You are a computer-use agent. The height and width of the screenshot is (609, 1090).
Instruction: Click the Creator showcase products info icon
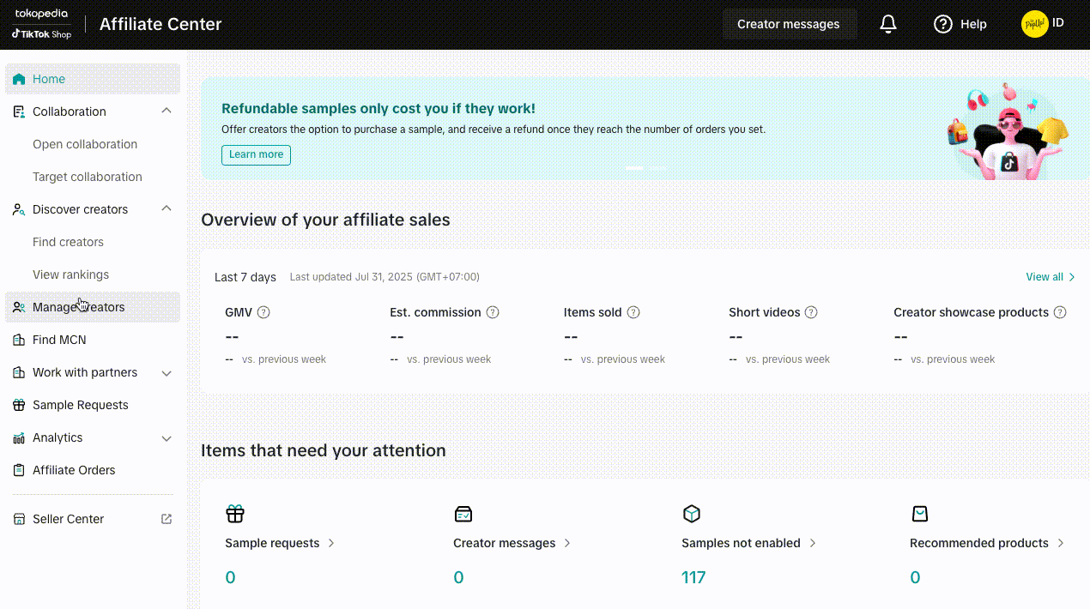point(1060,312)
